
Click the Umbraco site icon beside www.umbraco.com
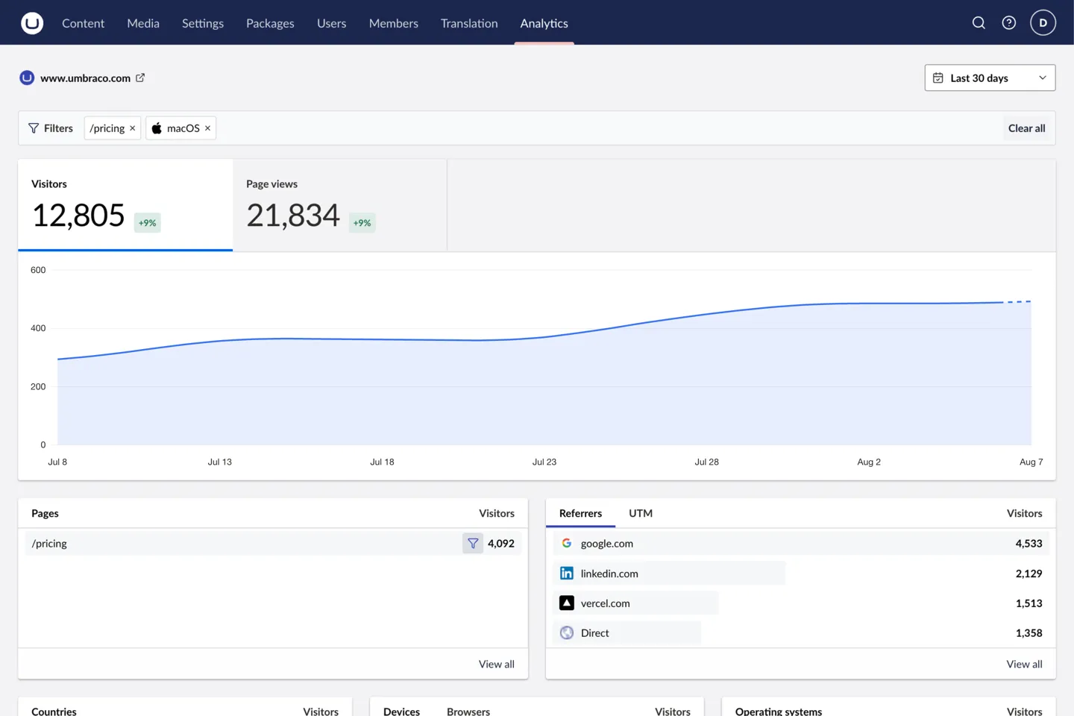pyautogui.click(x=27, y=78)
